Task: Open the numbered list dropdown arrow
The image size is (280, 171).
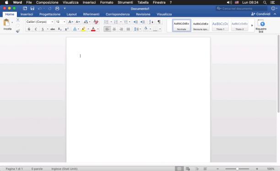Action: [x=121, y=22]
